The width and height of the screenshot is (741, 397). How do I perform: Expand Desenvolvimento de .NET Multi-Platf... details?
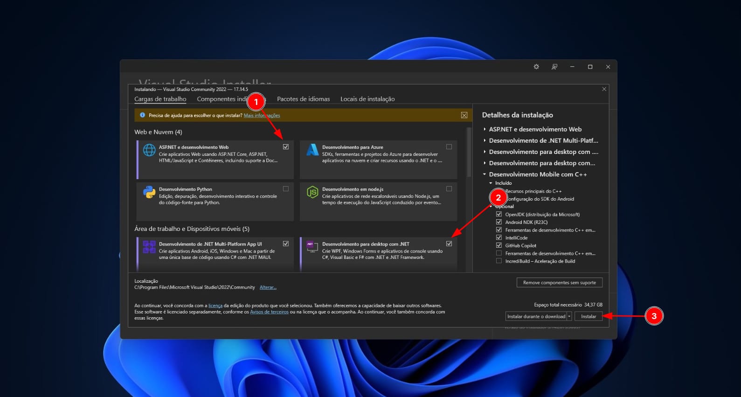coord(485,140)
